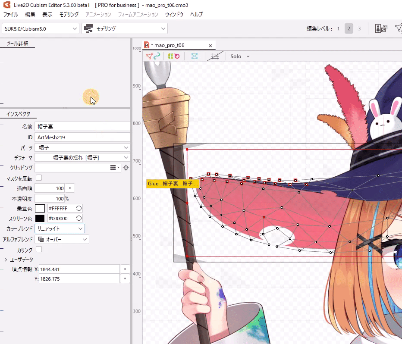The width and height of the screenshot is (402, 344).
Task: Open the Solo dropdown button
Action: tap(240, 56)
